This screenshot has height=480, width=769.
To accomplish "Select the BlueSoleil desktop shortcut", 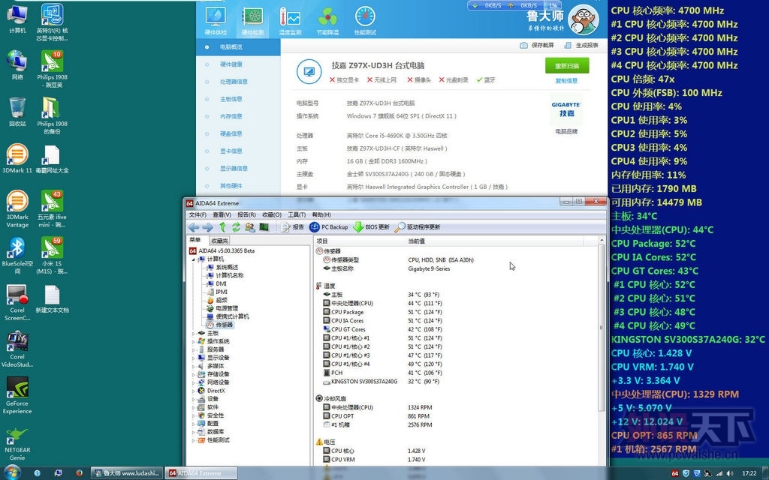I will tap(17, 255).
